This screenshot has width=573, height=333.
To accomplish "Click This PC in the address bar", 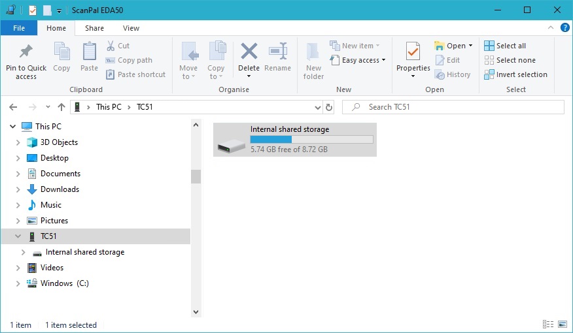I will pyautogui.click(x=109, y=107).
